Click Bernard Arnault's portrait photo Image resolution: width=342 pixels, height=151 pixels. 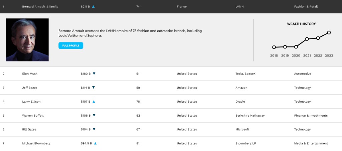pyautogui.click(x=27, y=40)
